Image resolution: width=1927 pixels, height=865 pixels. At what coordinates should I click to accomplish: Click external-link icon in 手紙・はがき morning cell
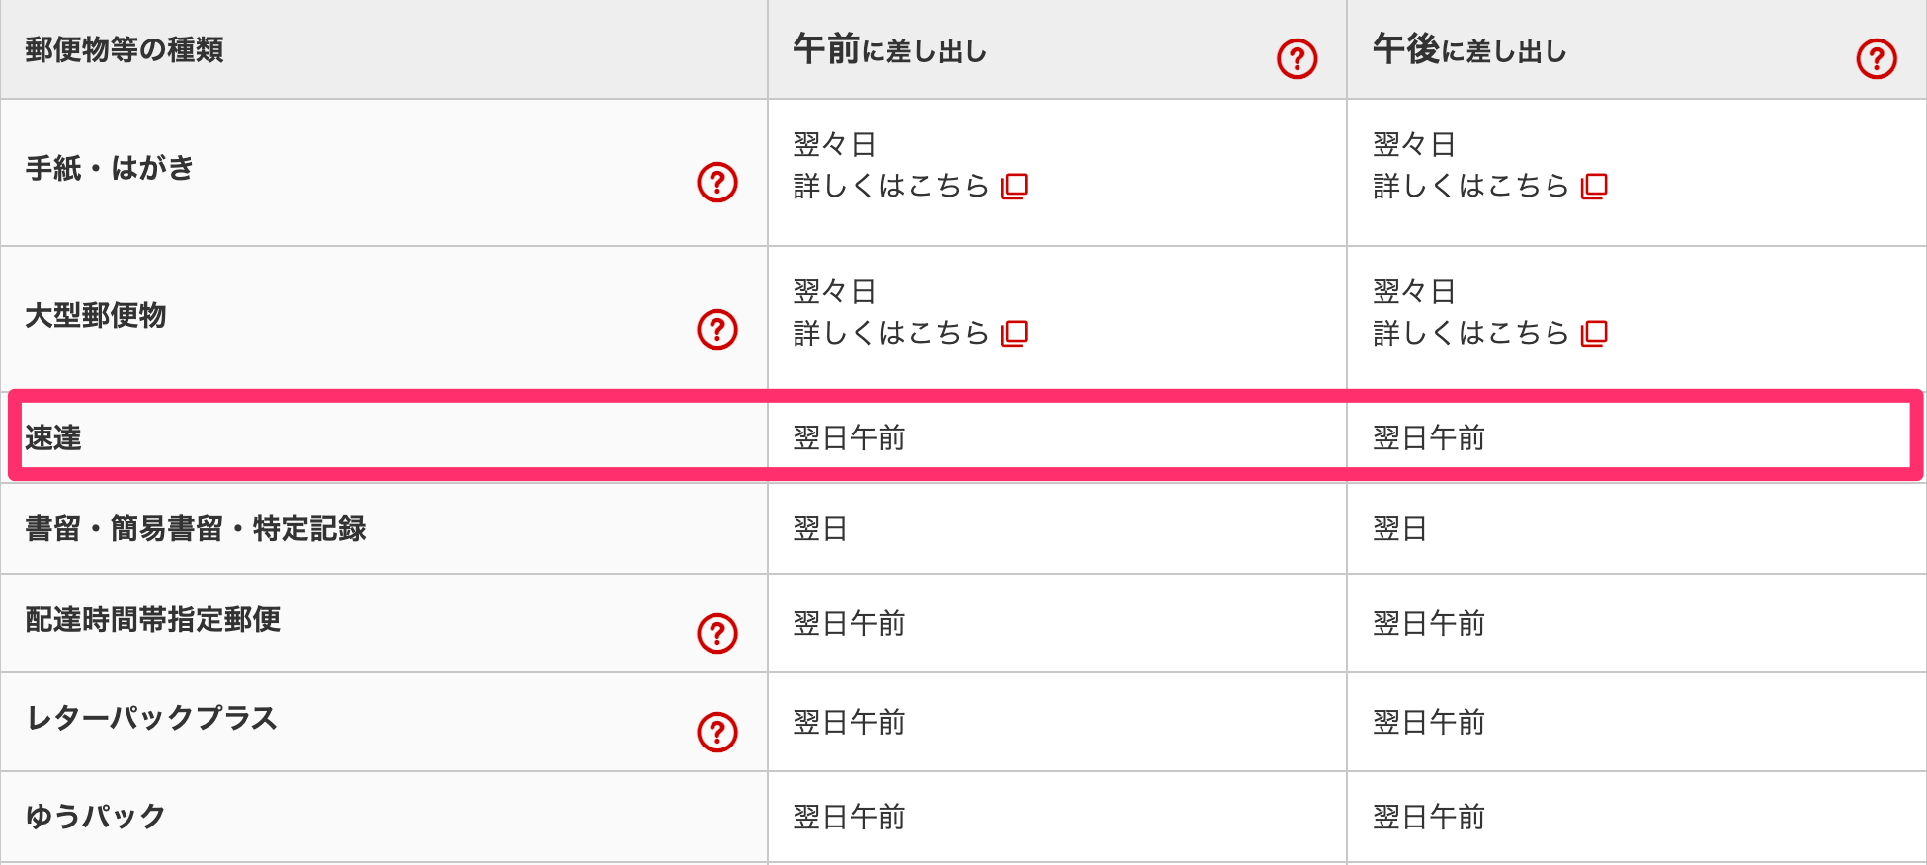(1015, 186)
